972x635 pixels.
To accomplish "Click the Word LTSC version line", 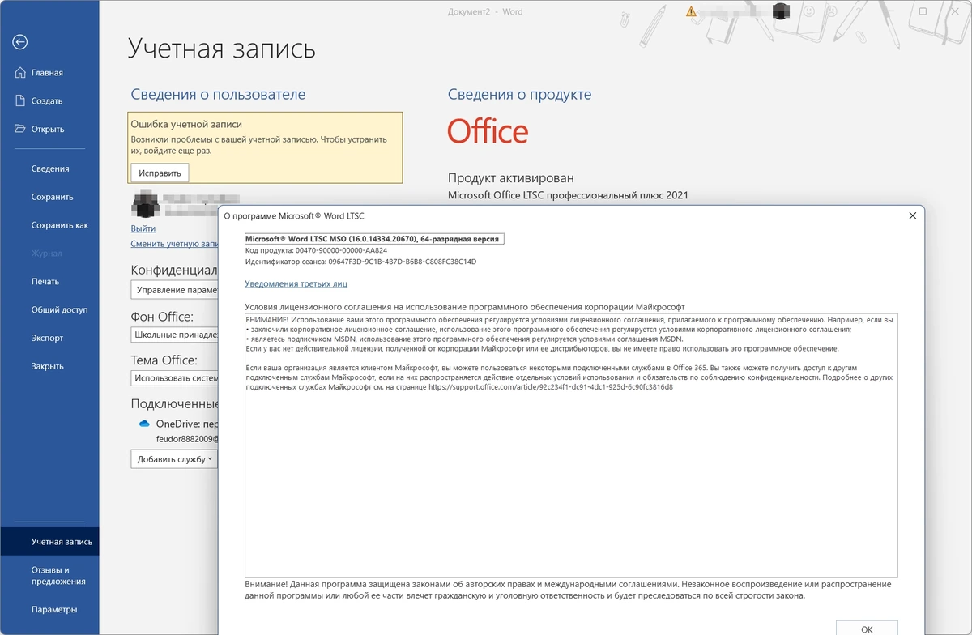I will [374, 239].
